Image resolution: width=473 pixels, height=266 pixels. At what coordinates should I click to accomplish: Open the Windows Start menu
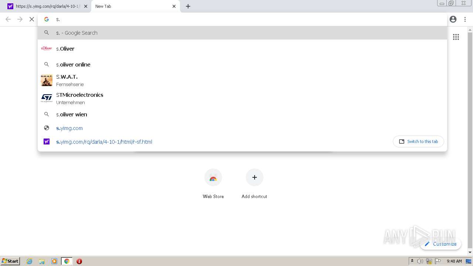pyautogui.click(x=10, y=261)
